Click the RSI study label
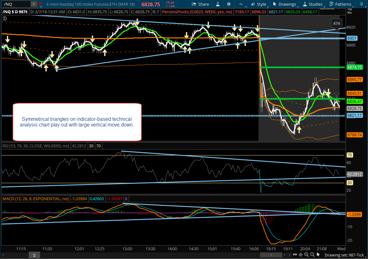The height and width of the screenshot is (259, 368). point(36,146)
